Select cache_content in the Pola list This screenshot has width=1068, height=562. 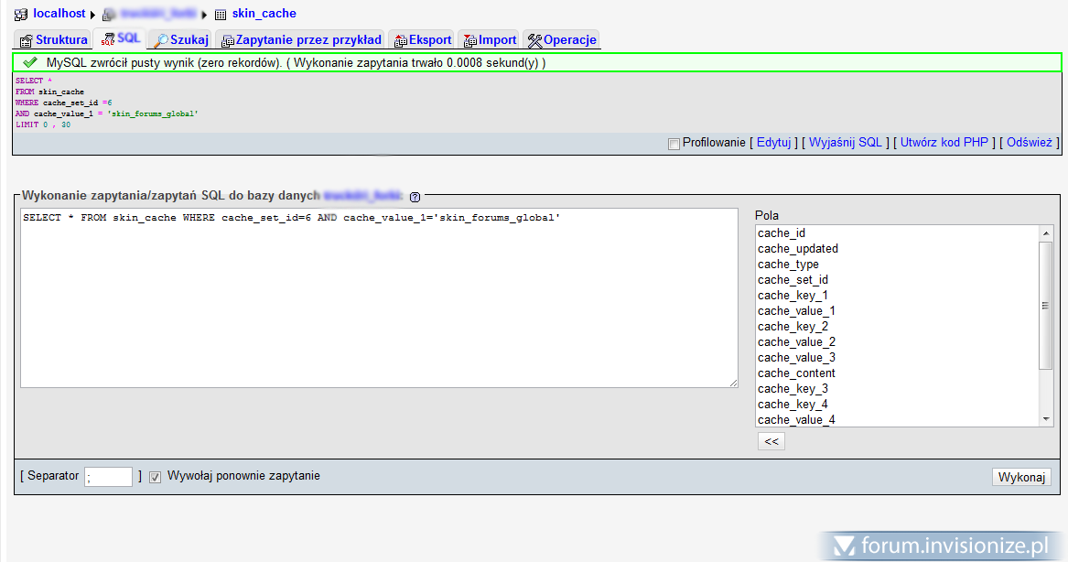[x=796, y=373]
